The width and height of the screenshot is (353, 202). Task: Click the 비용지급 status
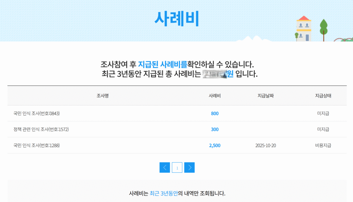323,145
